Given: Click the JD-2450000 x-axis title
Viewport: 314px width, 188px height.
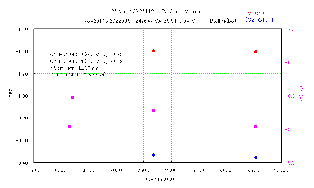Looking at the screenshot, I should pyautogui.click(x=159, y=180).
